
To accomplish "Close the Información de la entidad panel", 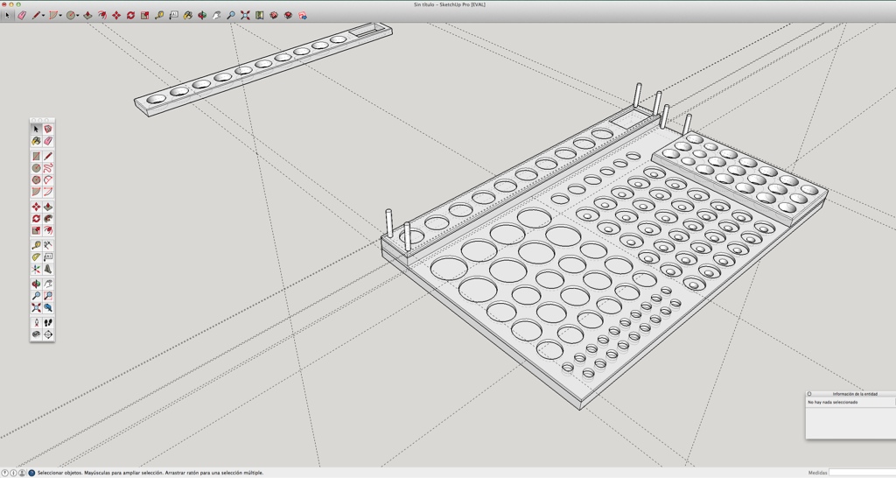I will coord(809,394).
